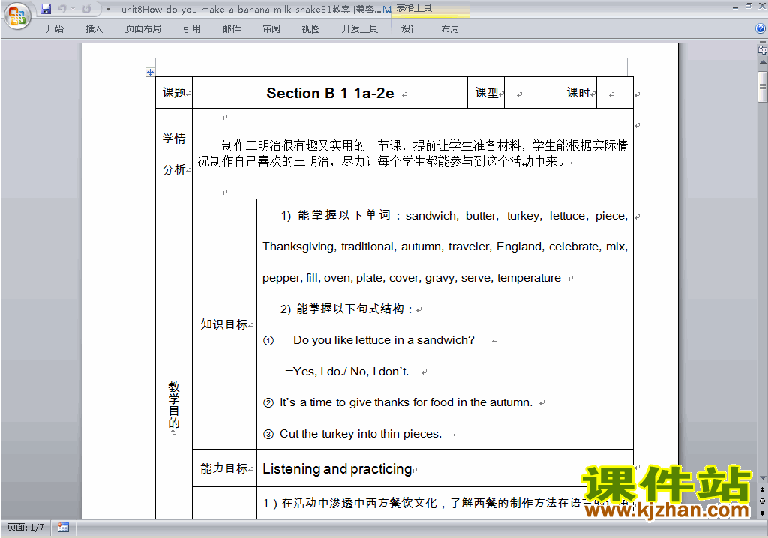Click the 课题 table cell
The height and width of the screenshot is (538, 768).
click(174, 92)
